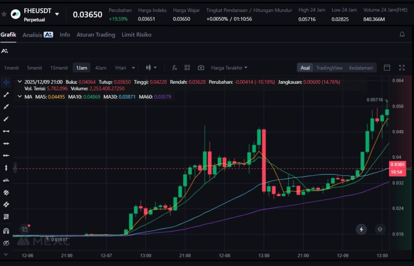
Task: Open the Aturan Trading tab
Action: [96, 35]
